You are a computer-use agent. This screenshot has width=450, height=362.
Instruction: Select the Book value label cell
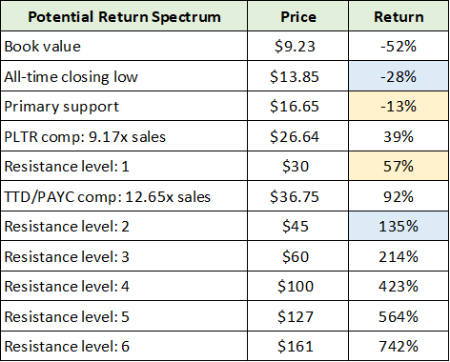[x=124, y=46]
